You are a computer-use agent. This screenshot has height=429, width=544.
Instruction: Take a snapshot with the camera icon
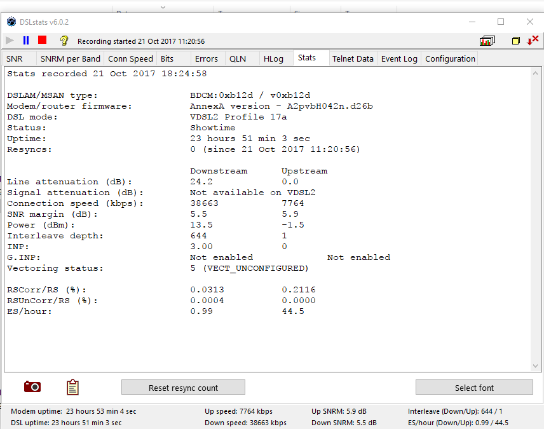click(32, 386)
